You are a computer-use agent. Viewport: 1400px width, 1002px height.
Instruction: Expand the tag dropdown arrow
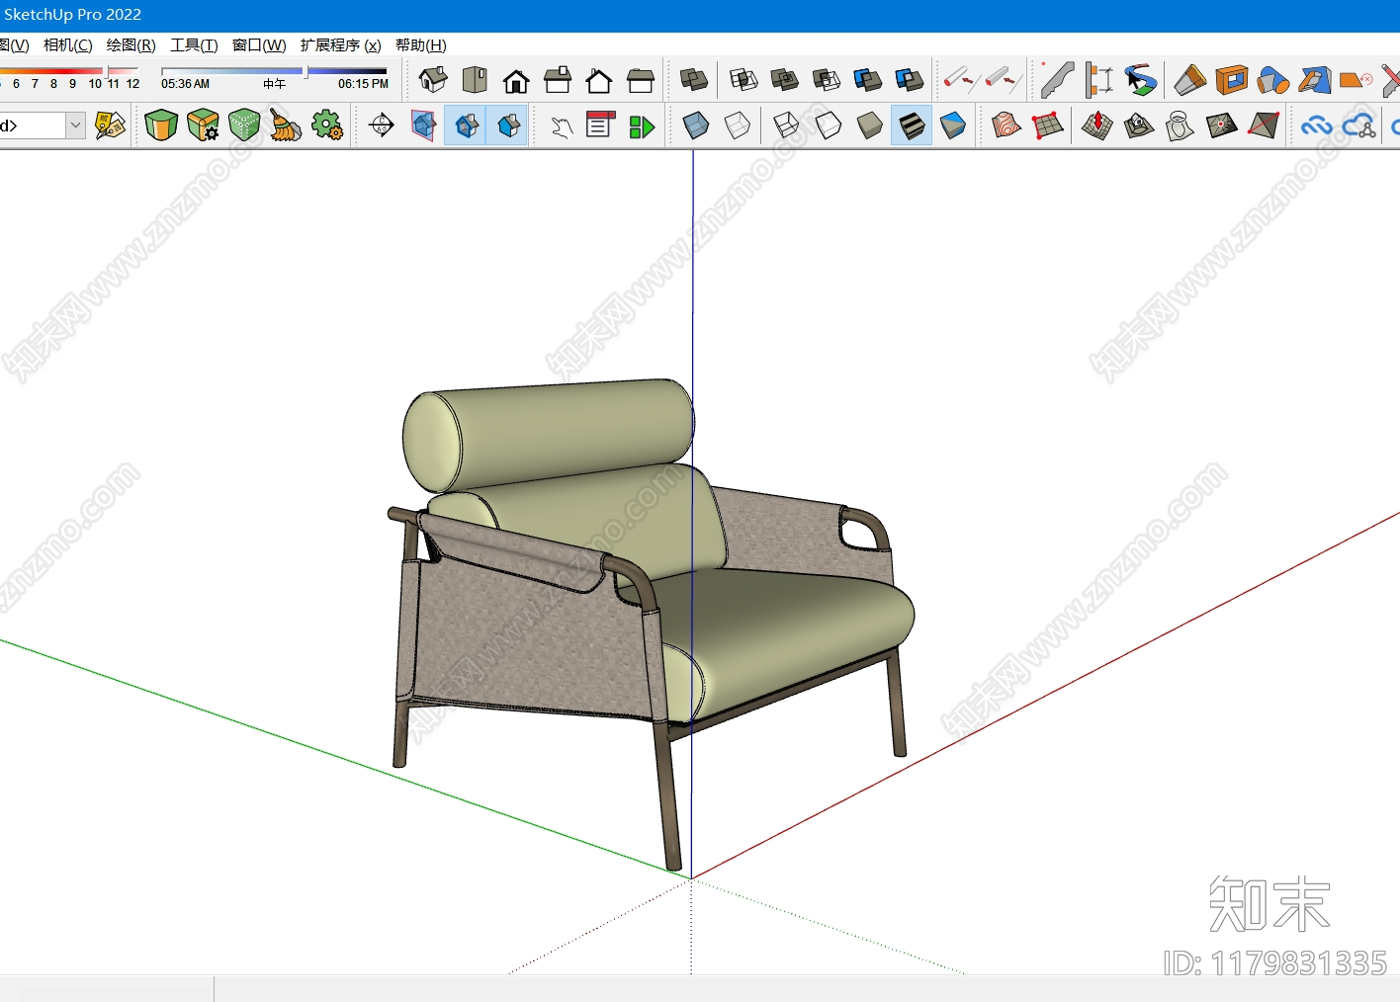pyautogui.click(x=76, y=125)
